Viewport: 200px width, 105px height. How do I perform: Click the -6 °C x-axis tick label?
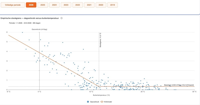[x=8, y=91]
